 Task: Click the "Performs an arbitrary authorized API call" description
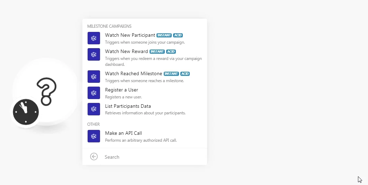coord(141,140)
